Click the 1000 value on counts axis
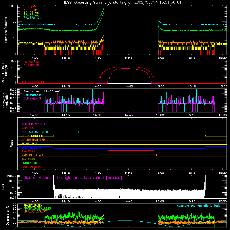 pos(13,6)
